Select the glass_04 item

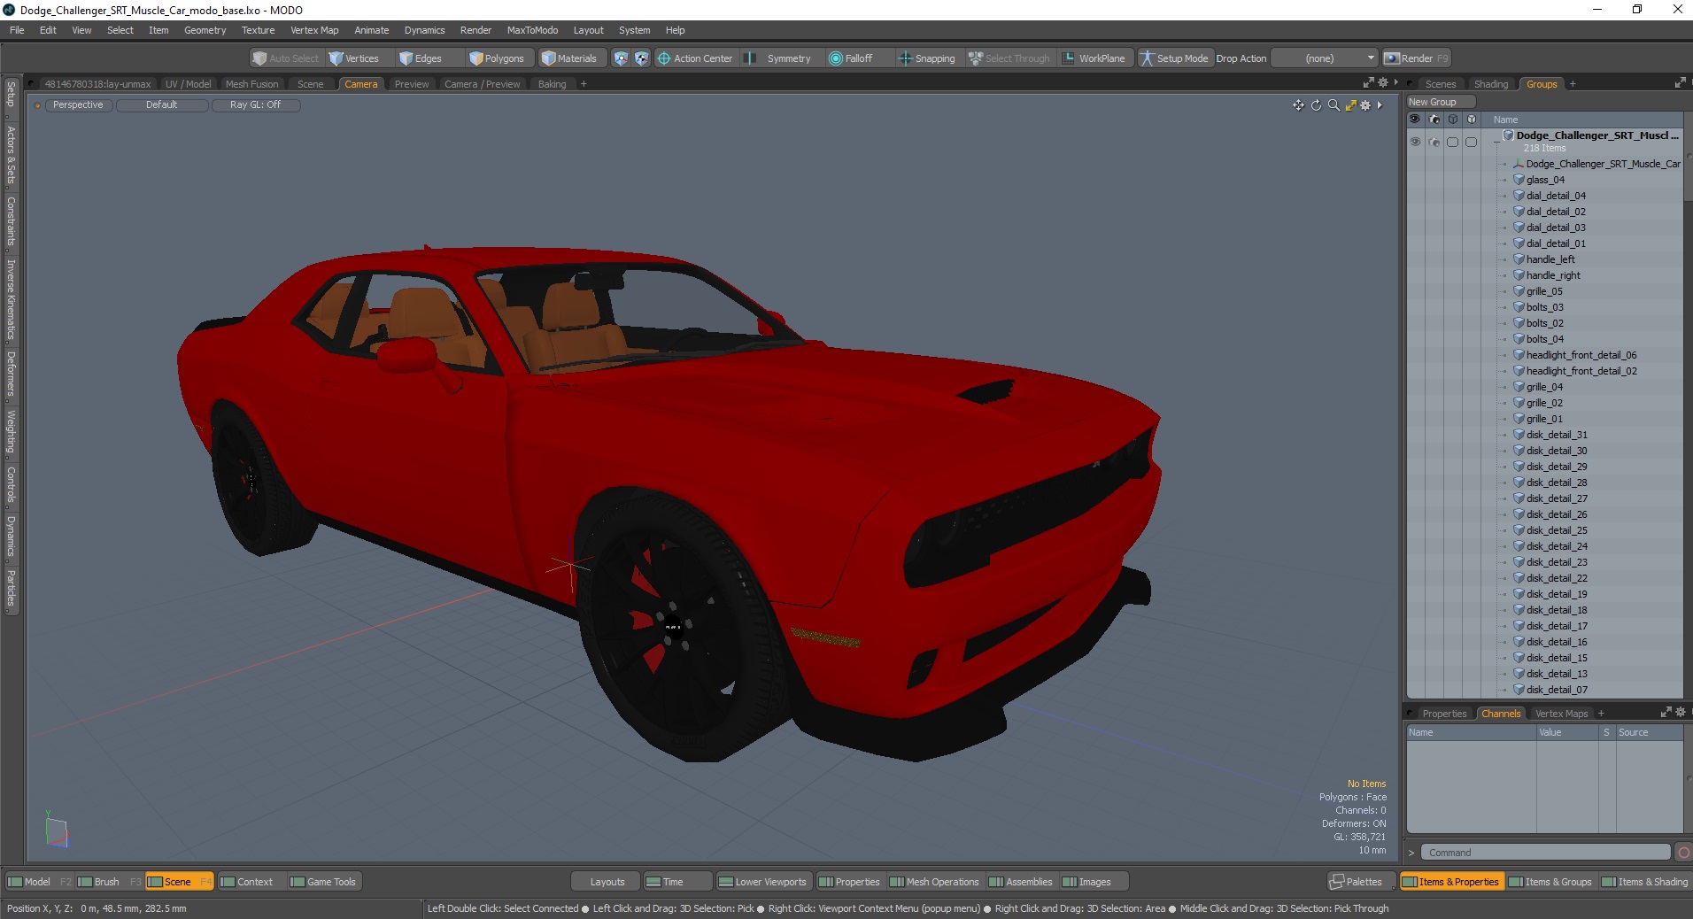pyautogui.click(x=1545, y=180)
